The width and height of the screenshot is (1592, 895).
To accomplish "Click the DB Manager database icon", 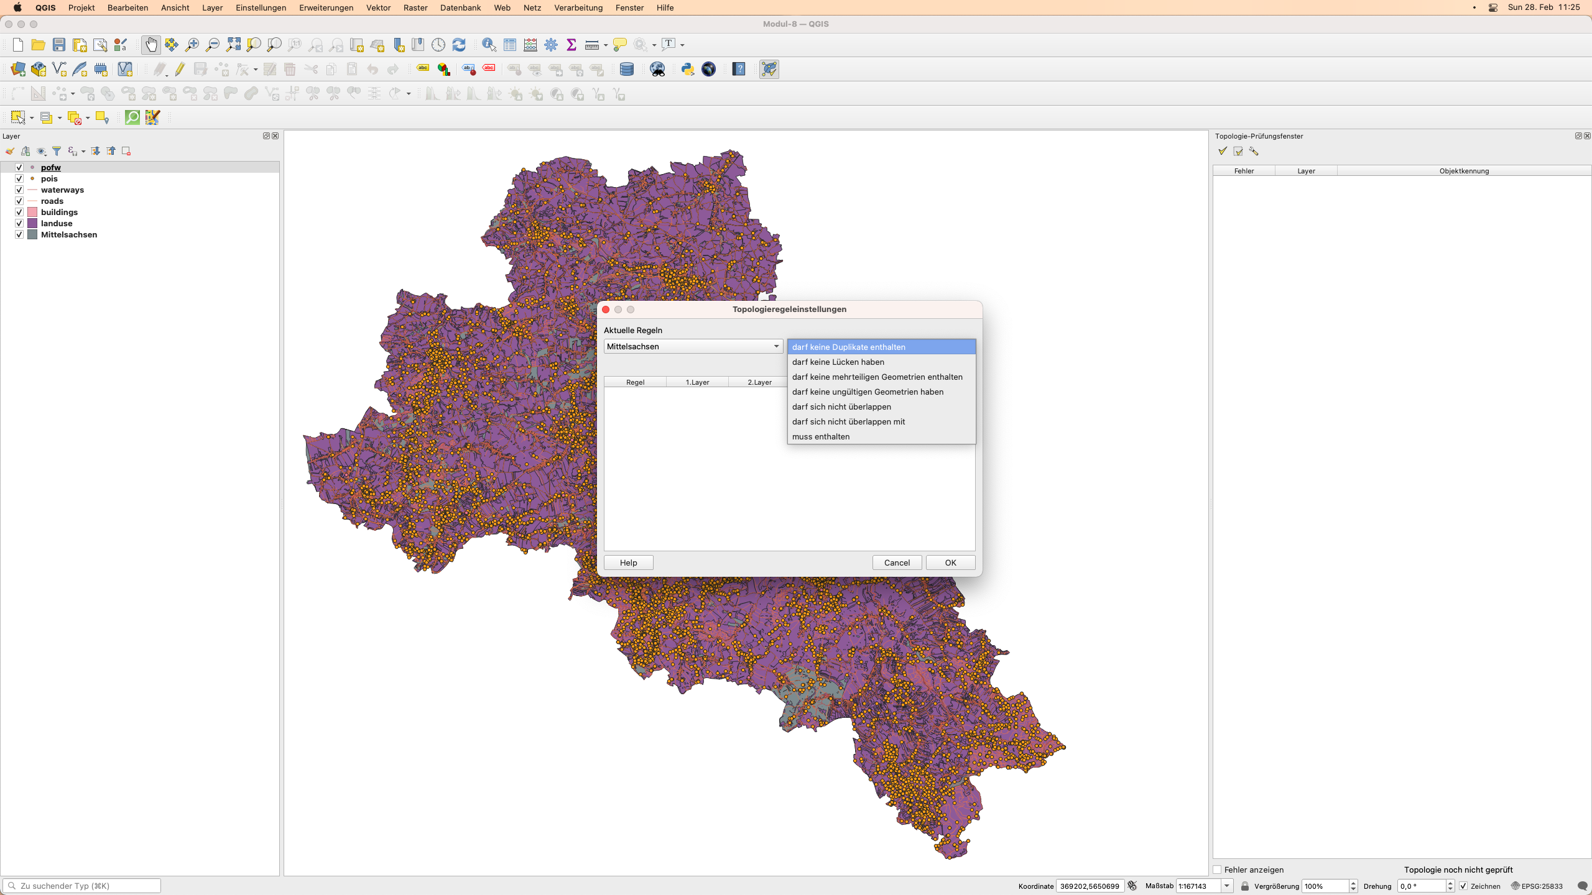I will (x=627, y=69).
